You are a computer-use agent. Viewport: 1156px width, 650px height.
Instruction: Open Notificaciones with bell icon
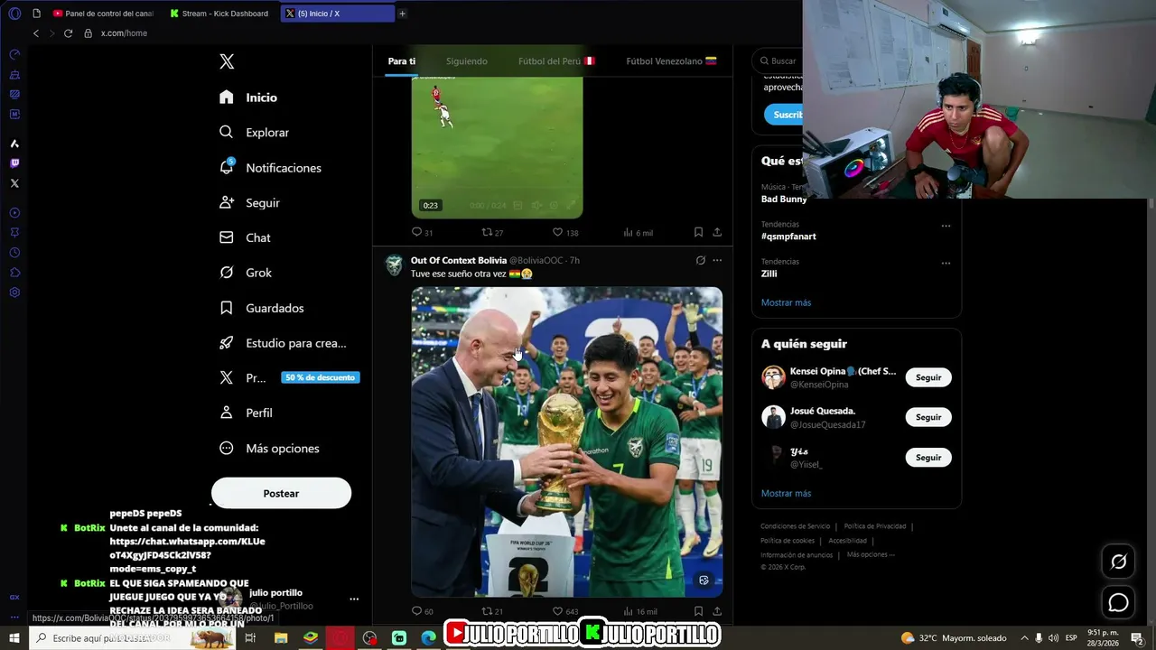coord(270,168)
